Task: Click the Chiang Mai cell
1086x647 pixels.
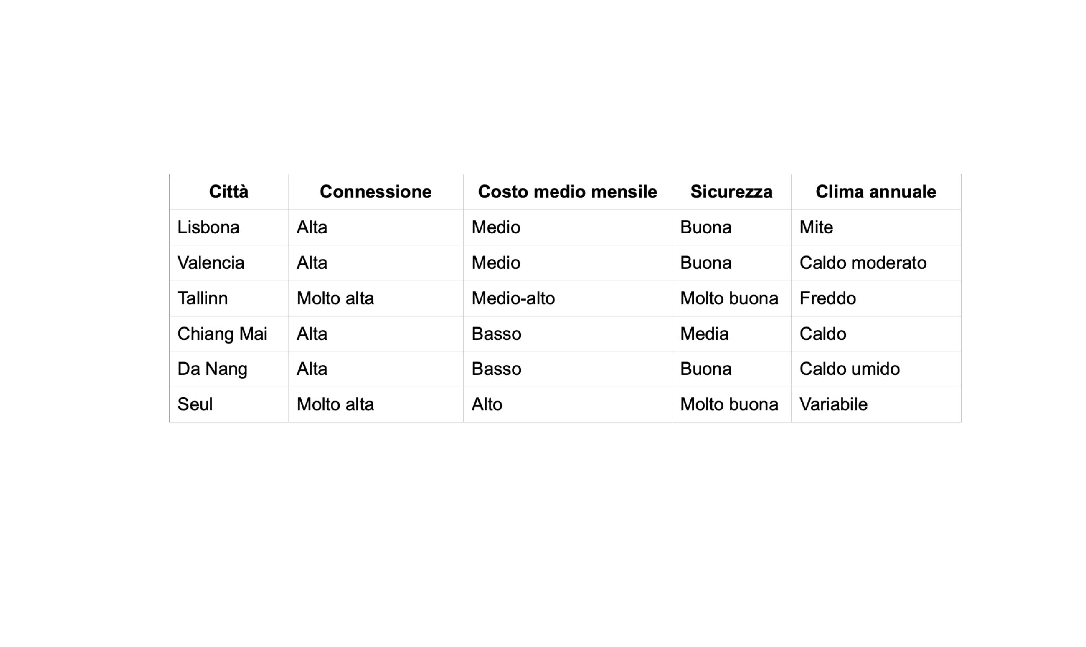Action: point(222,334)
